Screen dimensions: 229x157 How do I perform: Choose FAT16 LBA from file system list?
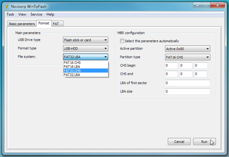86,66
